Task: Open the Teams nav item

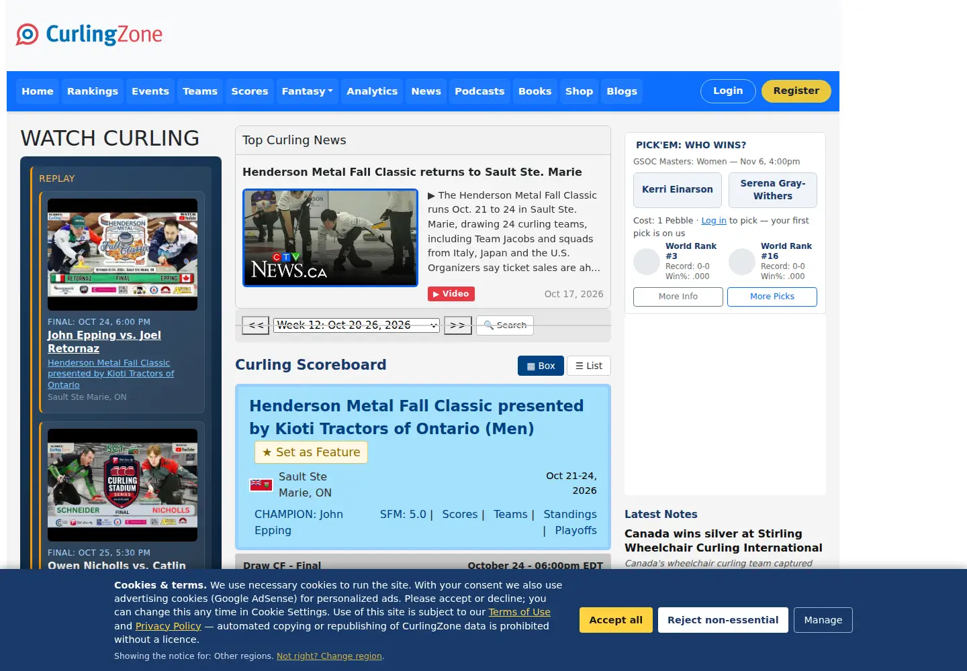Action: click(200, 91)
